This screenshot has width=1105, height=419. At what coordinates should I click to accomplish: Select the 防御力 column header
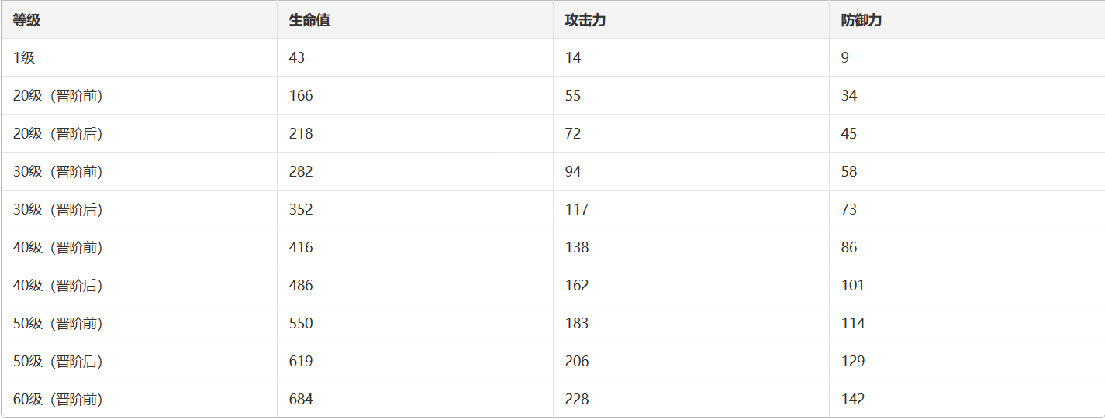pyautogui.click(x=862, y=20)
